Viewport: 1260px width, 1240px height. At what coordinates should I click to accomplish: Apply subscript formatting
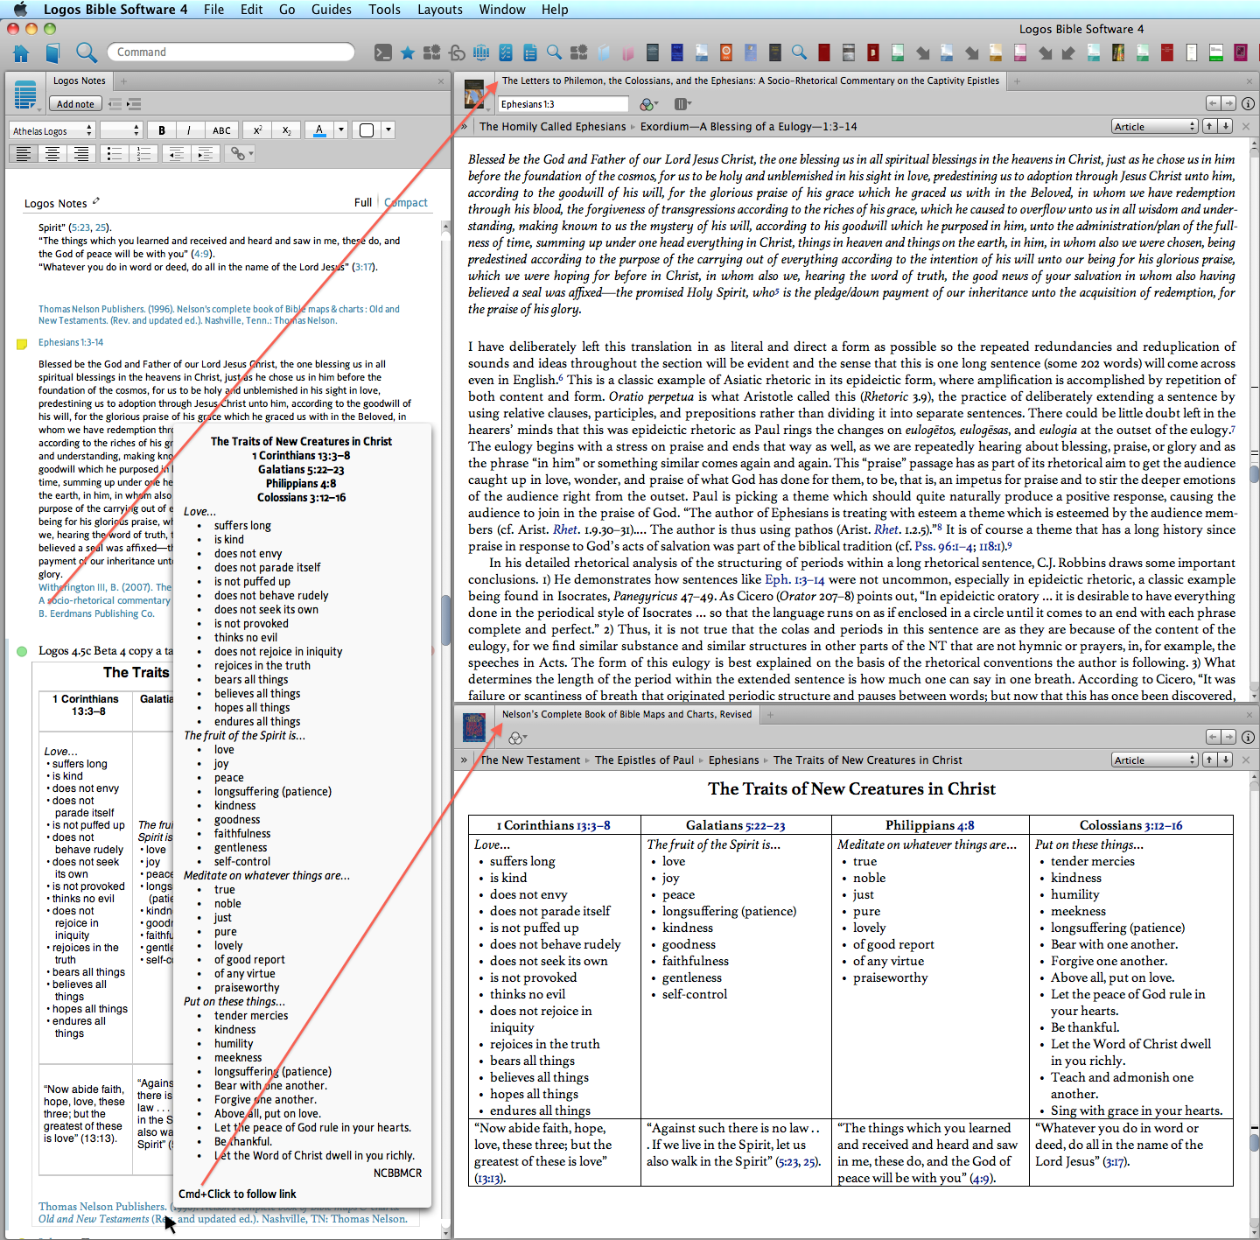coord(286,130)
